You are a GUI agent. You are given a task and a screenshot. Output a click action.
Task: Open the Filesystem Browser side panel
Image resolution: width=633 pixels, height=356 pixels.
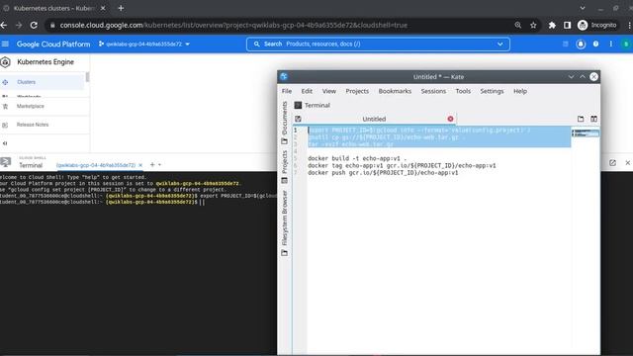point(285,223)
